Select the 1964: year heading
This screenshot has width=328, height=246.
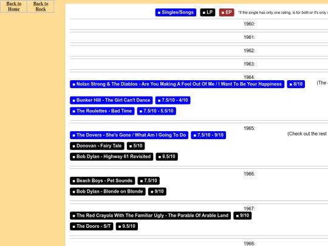tap(250, 77)
